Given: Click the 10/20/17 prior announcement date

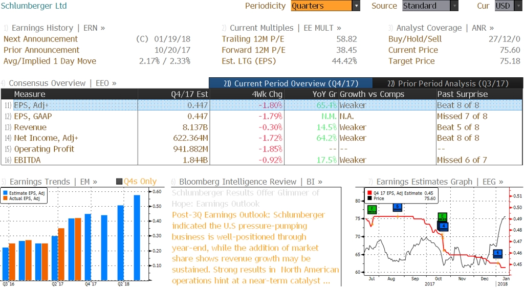Looking at the screenshot, I should tap(172, 50).
